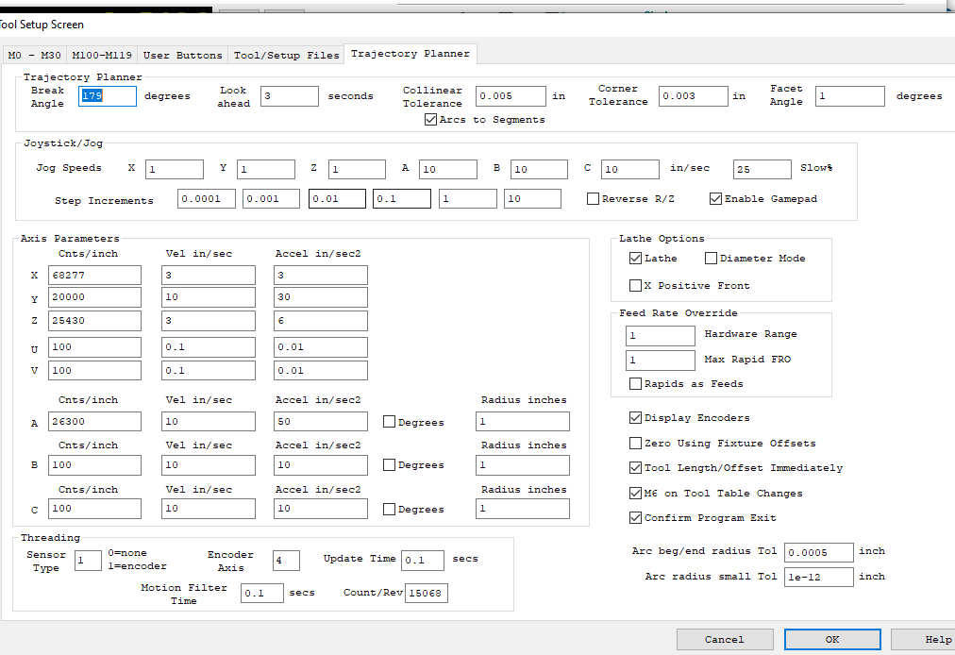This screenshot has width=955, height=655.
Task: Click the Corner Tolerance input field
Action: click(693, 96)
